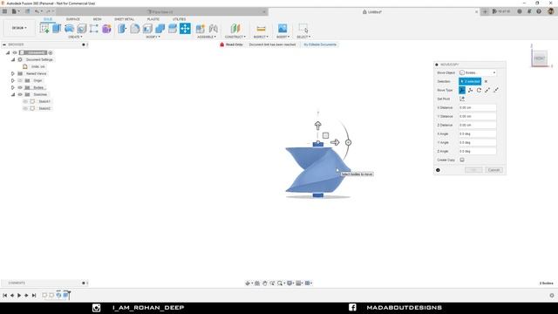Toggle visibility of Sketch2
Screen dimensions: 558x314
[x=25, y=108]
